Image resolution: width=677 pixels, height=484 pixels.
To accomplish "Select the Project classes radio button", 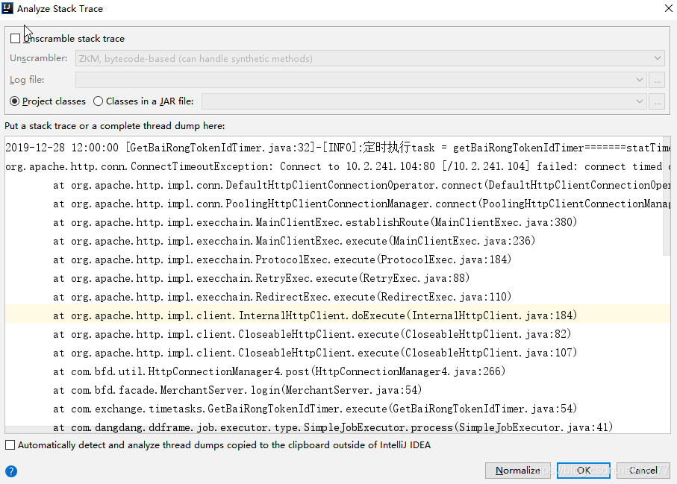I will point(15,101).
